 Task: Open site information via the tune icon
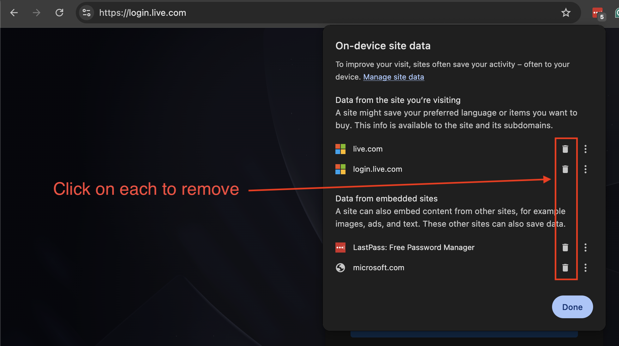87,13
